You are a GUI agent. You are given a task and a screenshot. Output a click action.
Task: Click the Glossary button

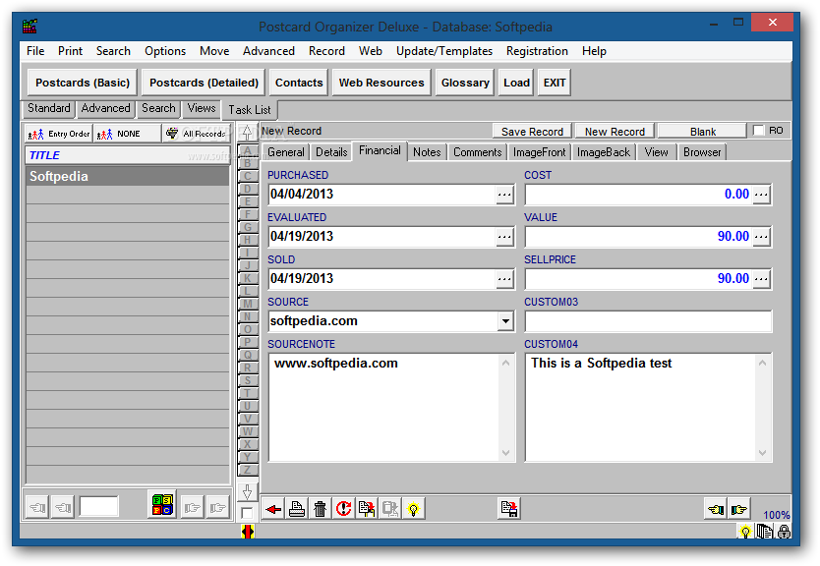pyautogui.click(x=465, y=83)
